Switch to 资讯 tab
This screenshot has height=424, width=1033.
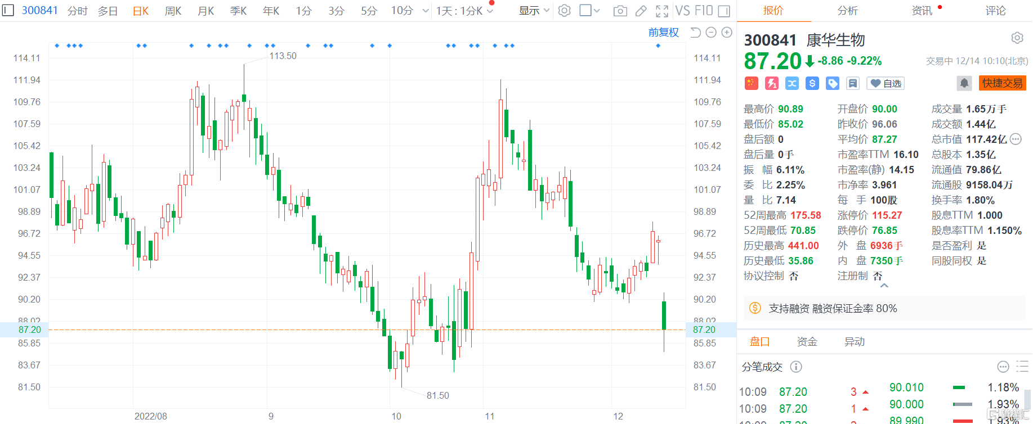point(922,11)
